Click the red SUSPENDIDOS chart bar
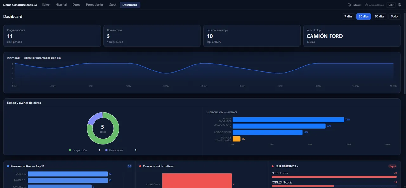 click(x=197, y=181)
